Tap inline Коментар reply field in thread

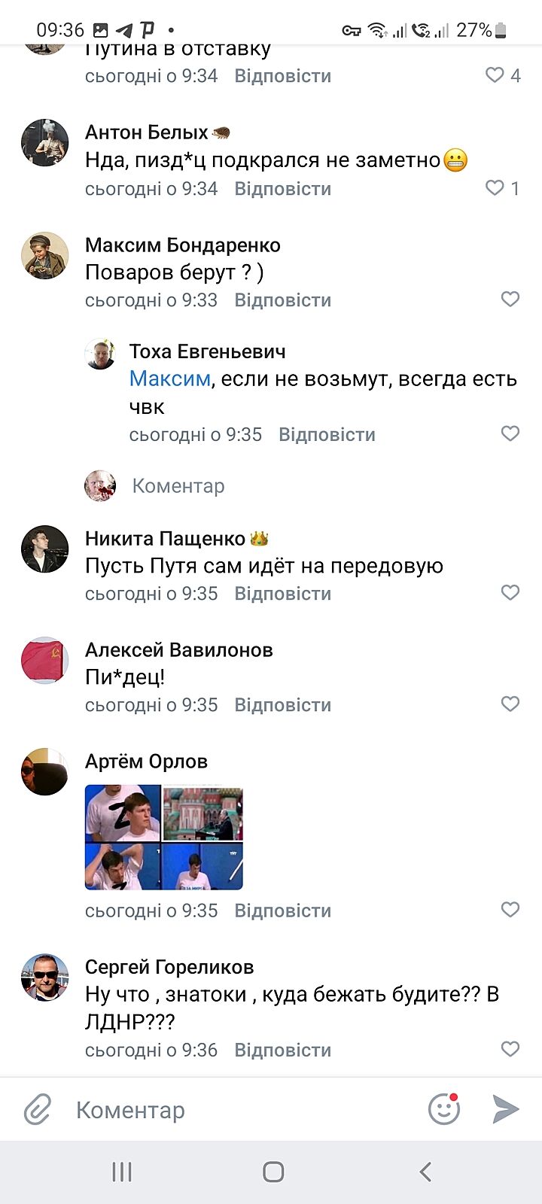[178, 486]
